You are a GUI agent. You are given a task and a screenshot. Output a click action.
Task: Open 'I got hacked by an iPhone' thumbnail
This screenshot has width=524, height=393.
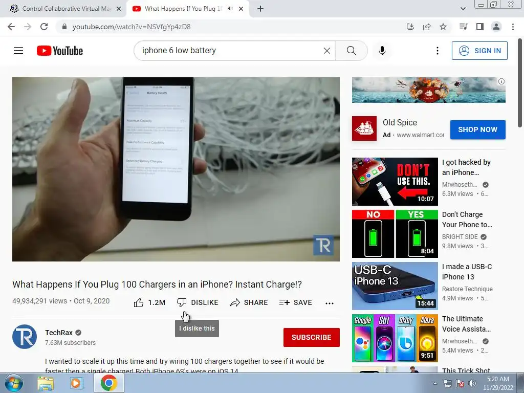coord(395,182)
